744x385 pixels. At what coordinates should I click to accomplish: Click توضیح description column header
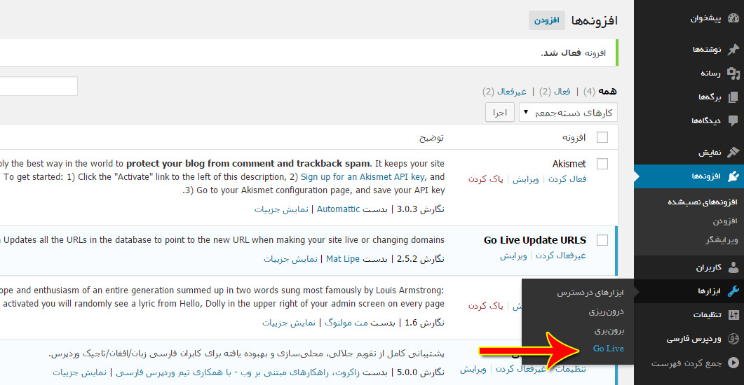click(x=431, y=137)
